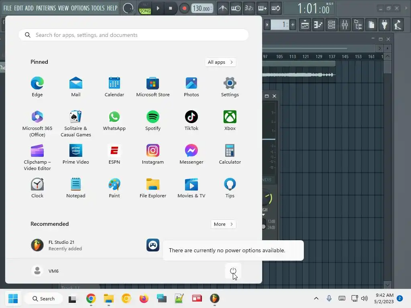Viewport: 411px width, 308px height.
Task: Open the FILE menu in FL Studio
Action: click(x=7, y=8)
